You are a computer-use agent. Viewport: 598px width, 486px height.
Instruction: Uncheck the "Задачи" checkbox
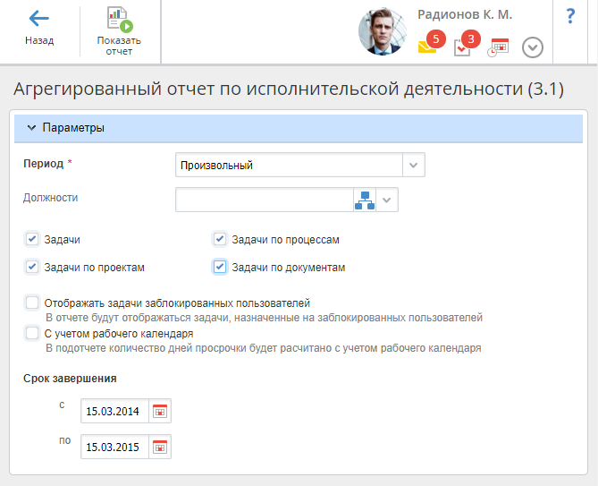pos(32,239)
